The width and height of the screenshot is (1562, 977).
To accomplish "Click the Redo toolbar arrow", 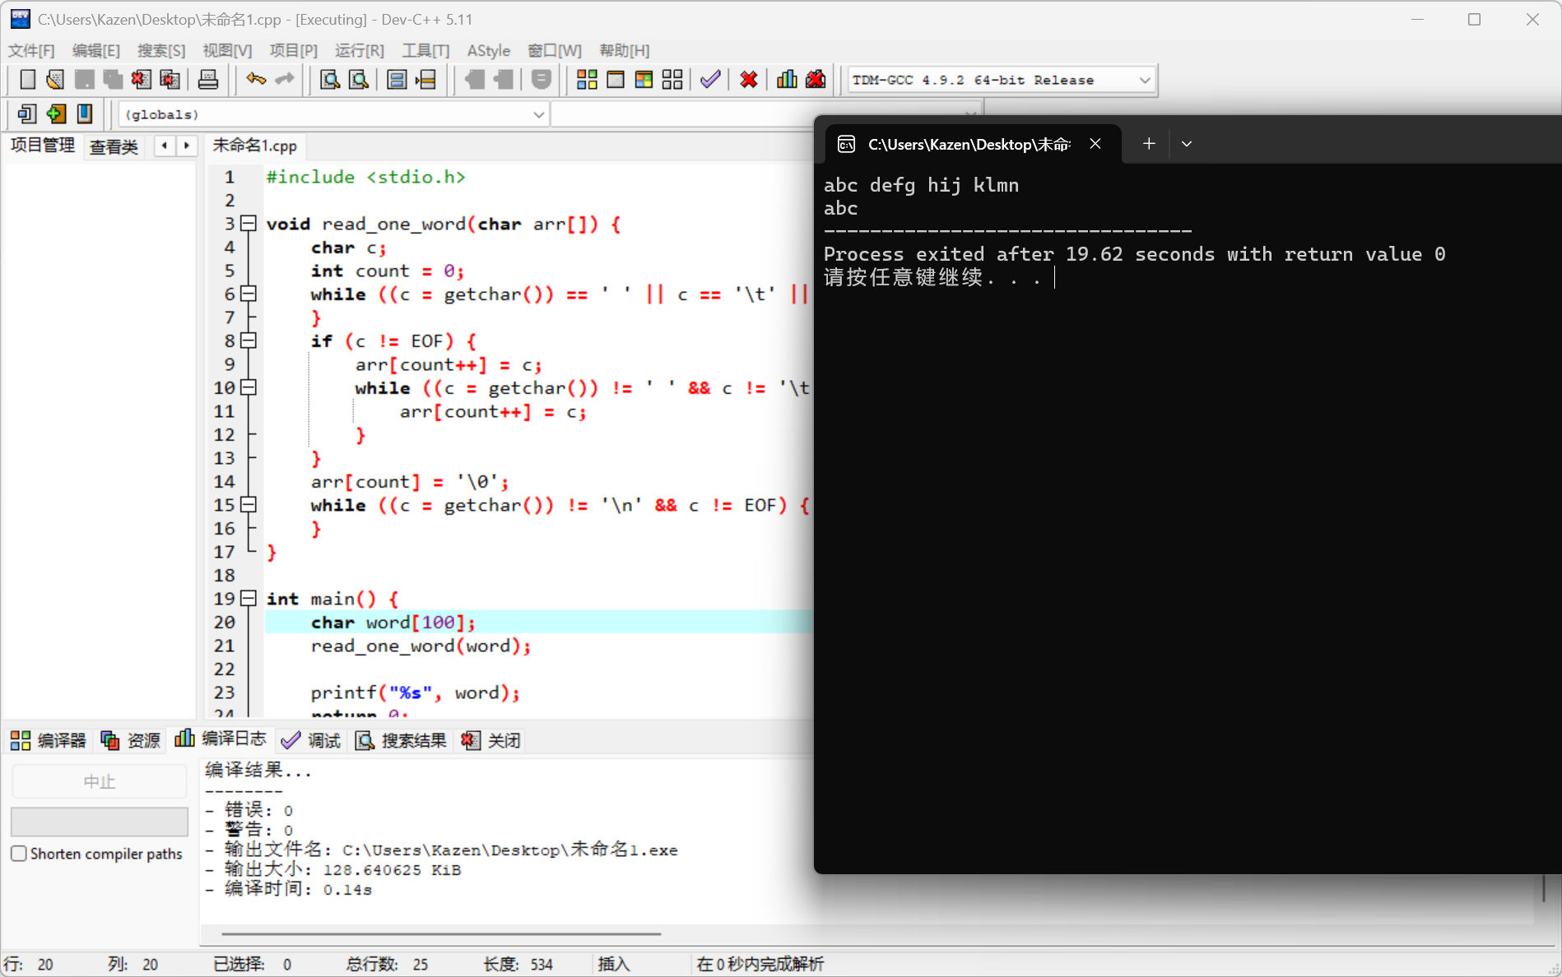I will pos(285,80).
